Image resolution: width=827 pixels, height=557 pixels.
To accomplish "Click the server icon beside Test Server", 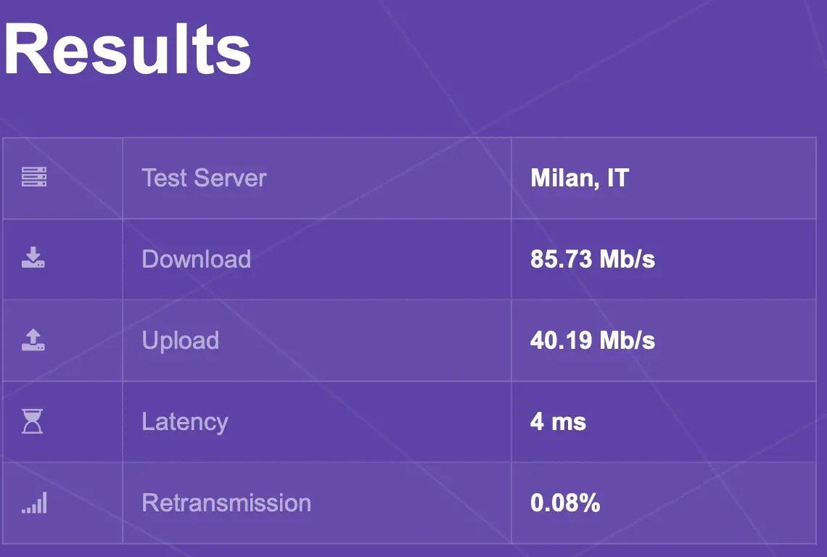I will tap(35, 178).
